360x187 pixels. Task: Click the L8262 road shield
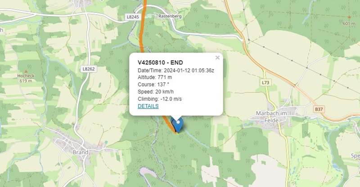tap(89, 69)
